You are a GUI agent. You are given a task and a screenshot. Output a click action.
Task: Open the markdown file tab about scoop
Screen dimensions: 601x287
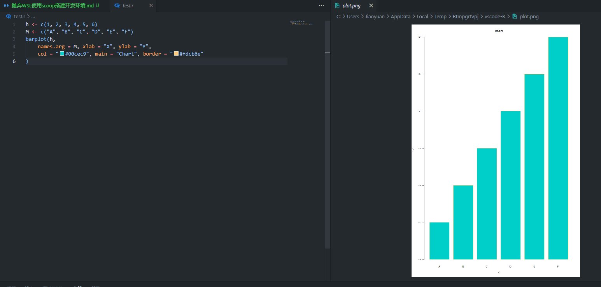click(55, 5)
